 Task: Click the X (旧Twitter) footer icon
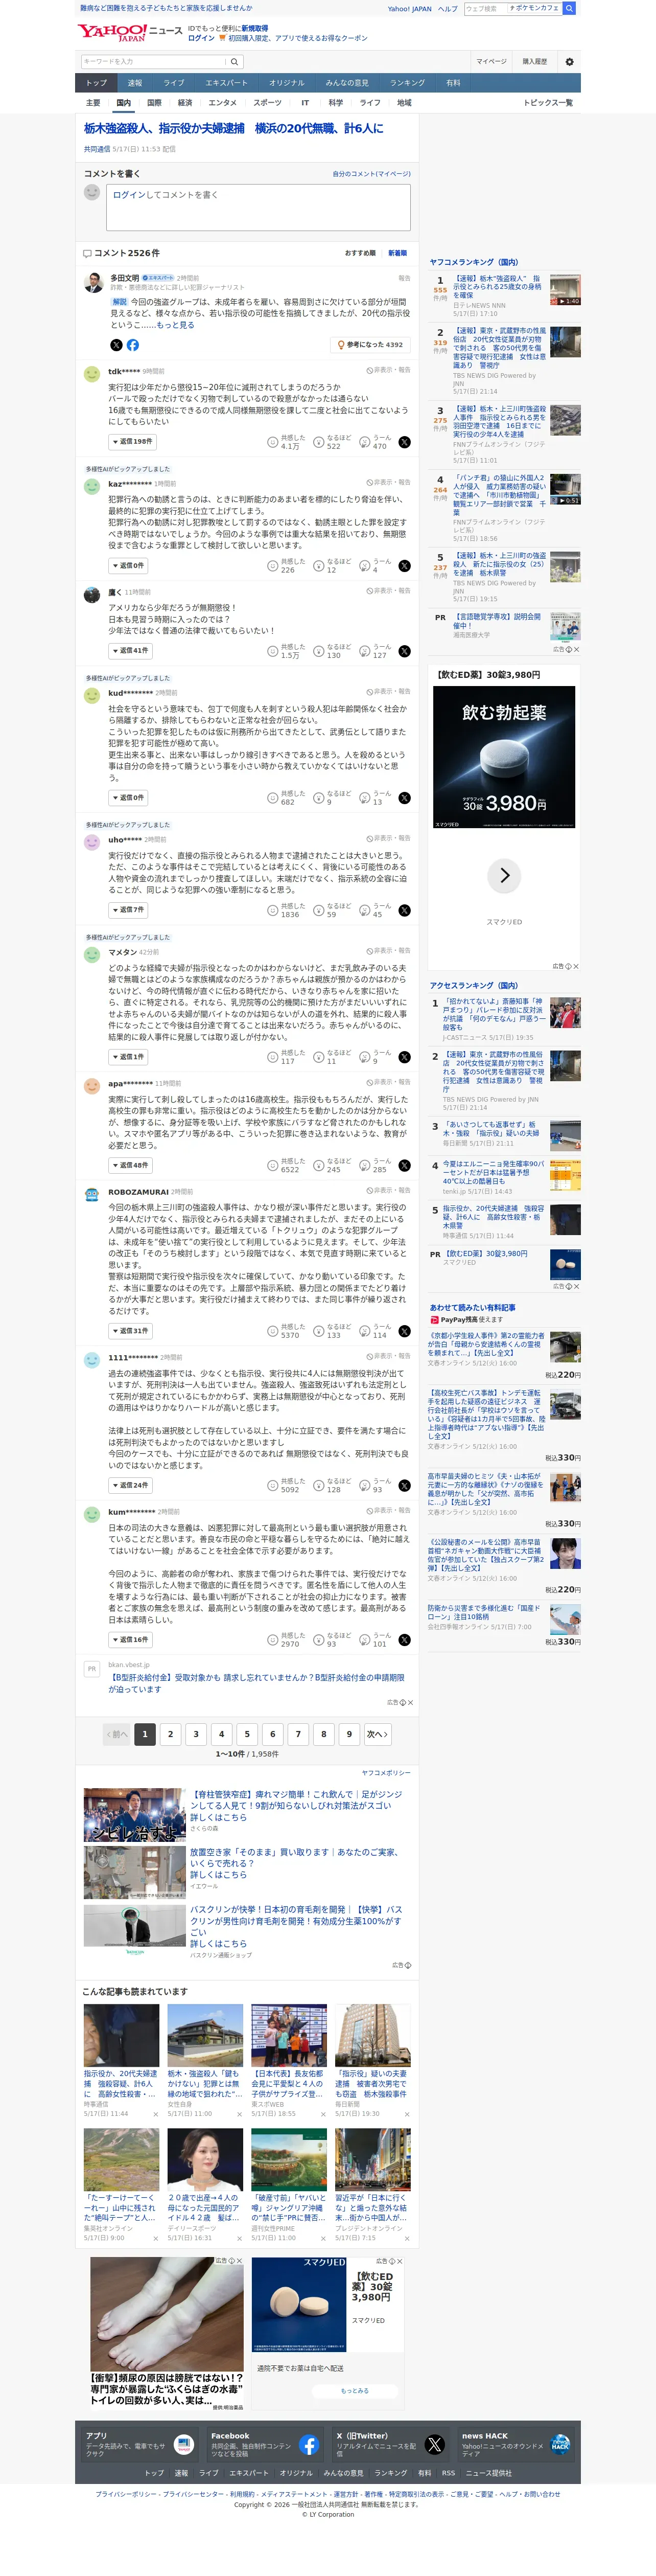434,2445
